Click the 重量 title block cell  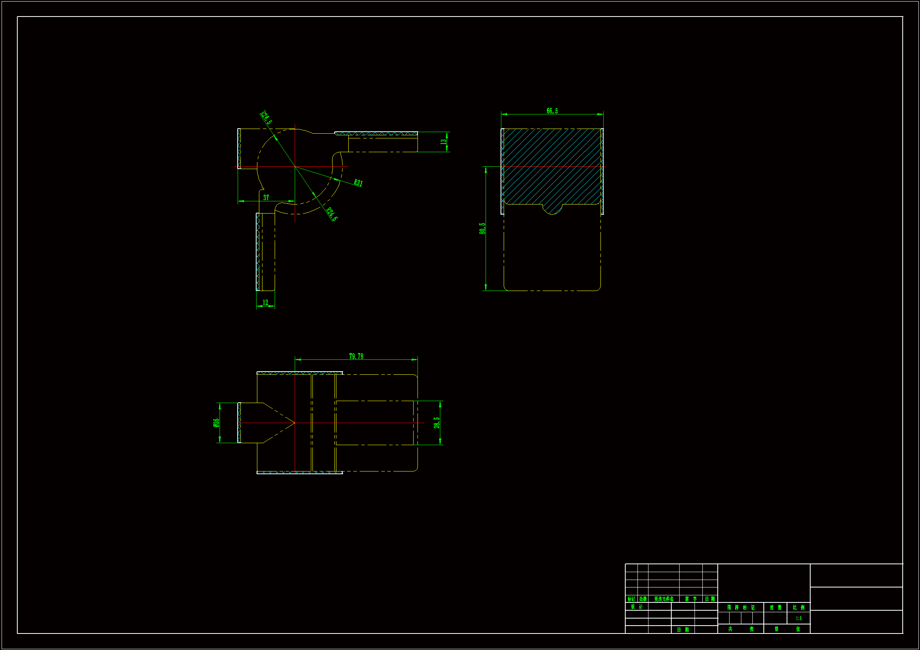pos(775,608)
